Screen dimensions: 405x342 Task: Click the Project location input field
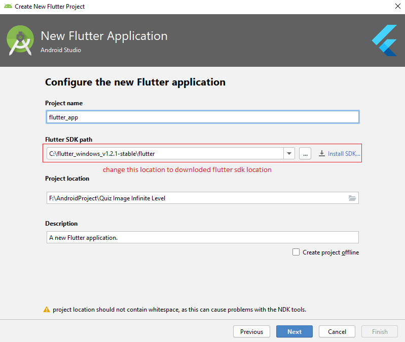coord(203,198)
